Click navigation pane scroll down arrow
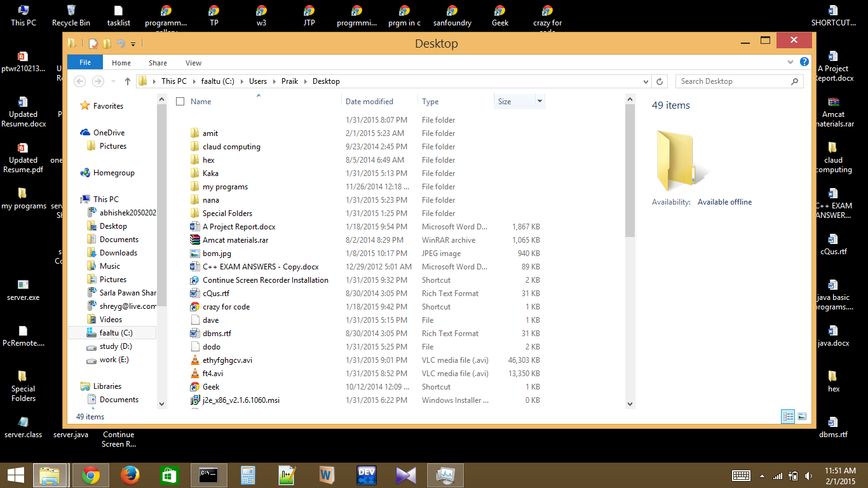 [x=161, y=403]
